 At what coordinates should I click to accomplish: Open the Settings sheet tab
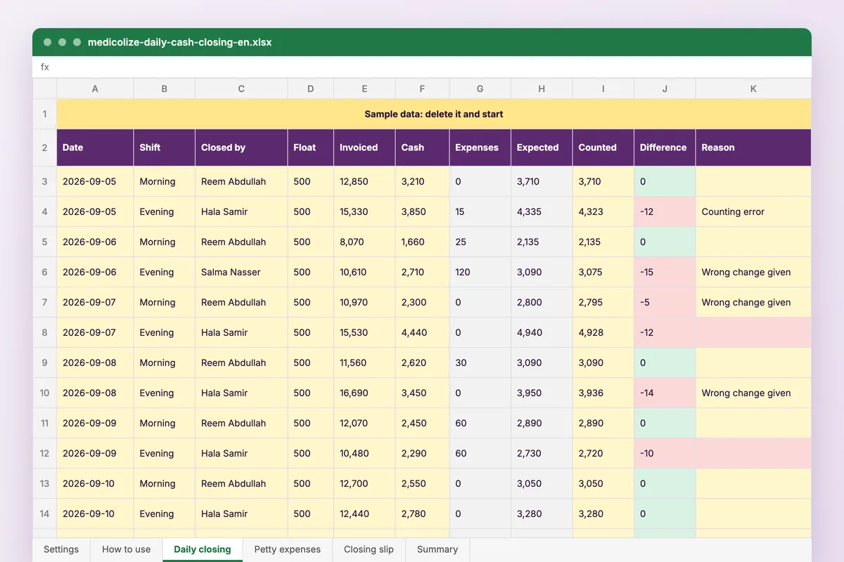61,549
